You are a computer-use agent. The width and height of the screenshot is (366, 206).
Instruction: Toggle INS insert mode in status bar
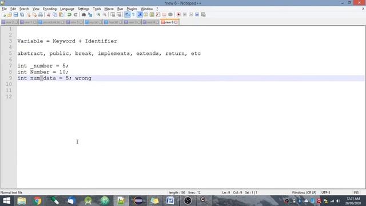pyautogui.click(x=356, y=192)
